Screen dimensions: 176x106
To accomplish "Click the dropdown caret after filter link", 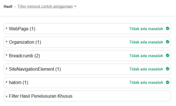I will [x=75, y=6].
